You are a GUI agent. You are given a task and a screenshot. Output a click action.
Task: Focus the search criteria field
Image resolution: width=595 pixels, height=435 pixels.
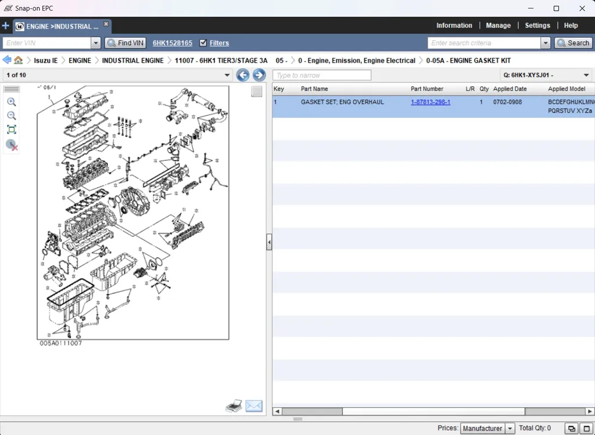coord(484,43)
